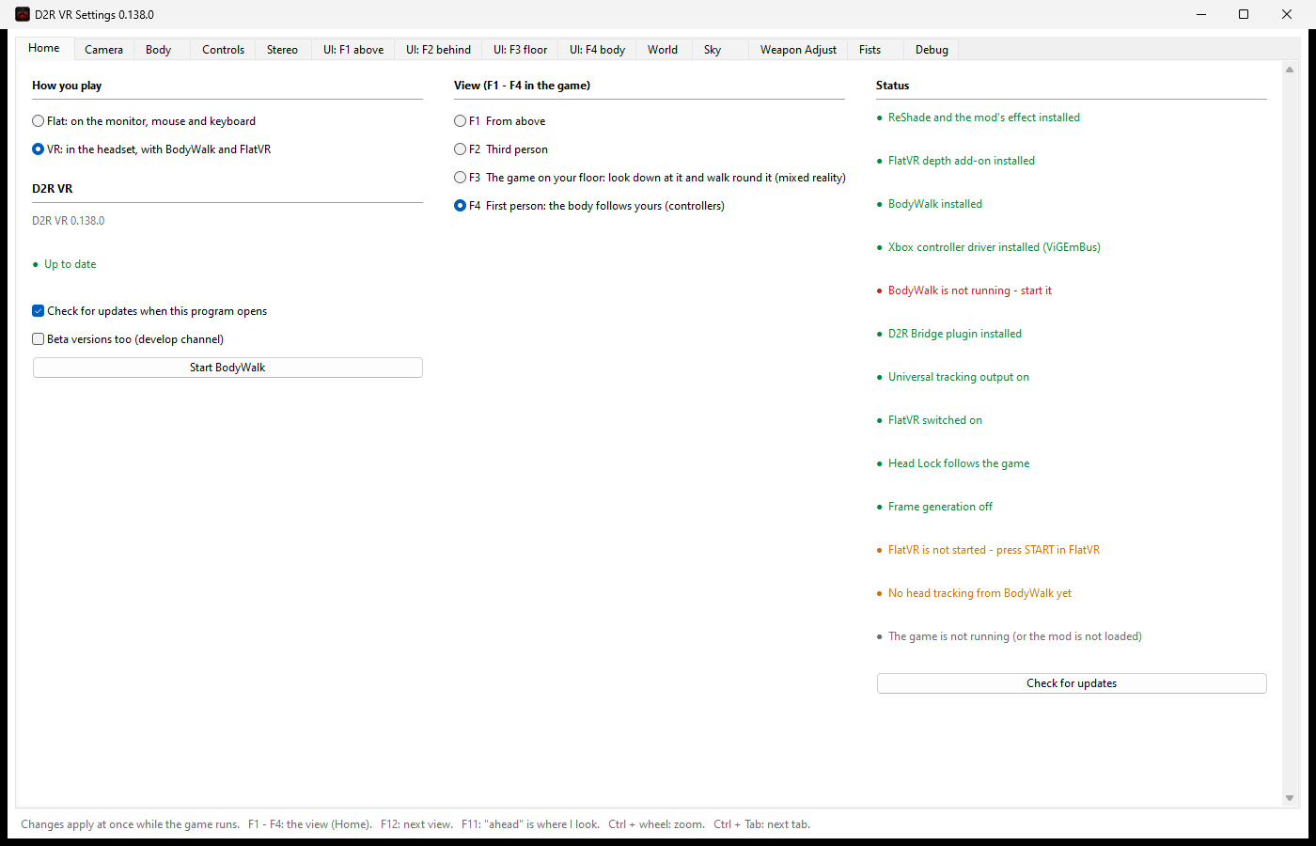
Task: Choose F4 First person view
Action: coord(589,206)
